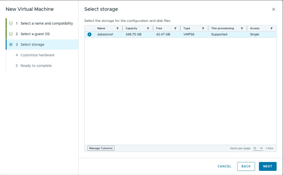Click the Single access cell
The width and height of the screenshot is (283, 175).
pos(255,34)
